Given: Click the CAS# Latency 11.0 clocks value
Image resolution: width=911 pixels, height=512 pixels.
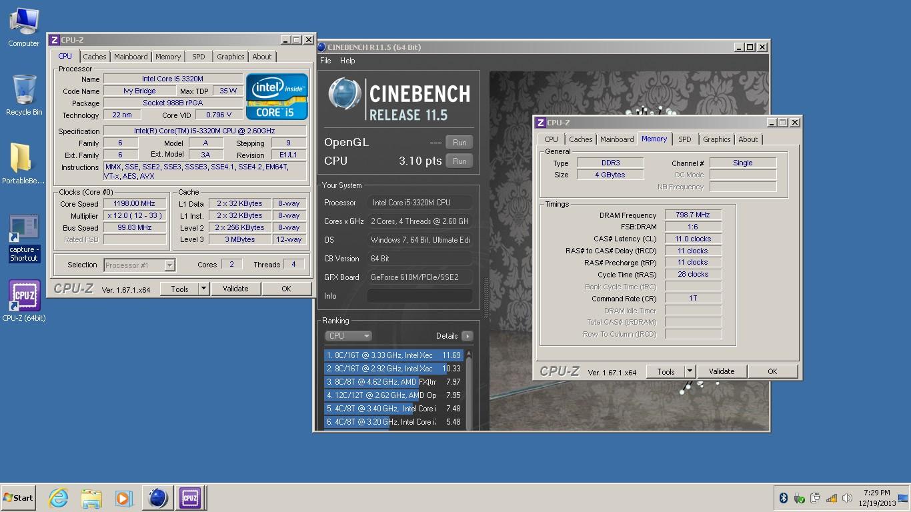Looking at the screenshot, I should 693,239.
